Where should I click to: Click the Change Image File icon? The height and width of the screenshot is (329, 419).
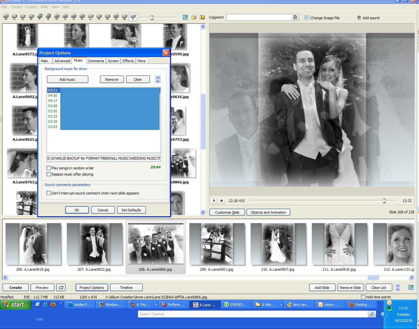[x=307, y=18]
